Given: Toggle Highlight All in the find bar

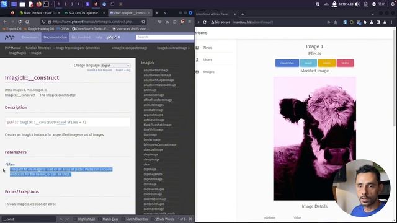Looking at the screenshot, I should 84,219.
